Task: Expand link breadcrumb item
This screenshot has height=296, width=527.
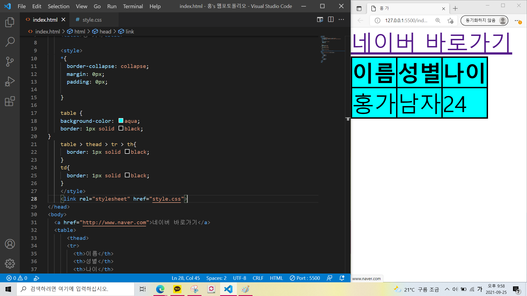Action: (x=126, y=32)
